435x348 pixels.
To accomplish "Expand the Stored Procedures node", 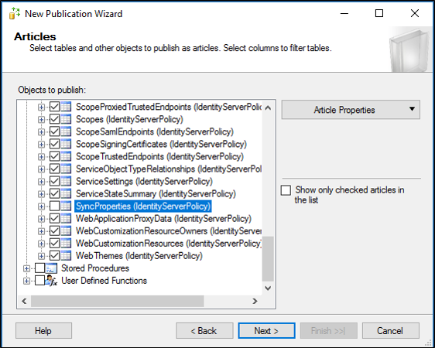I will (26, 268).
